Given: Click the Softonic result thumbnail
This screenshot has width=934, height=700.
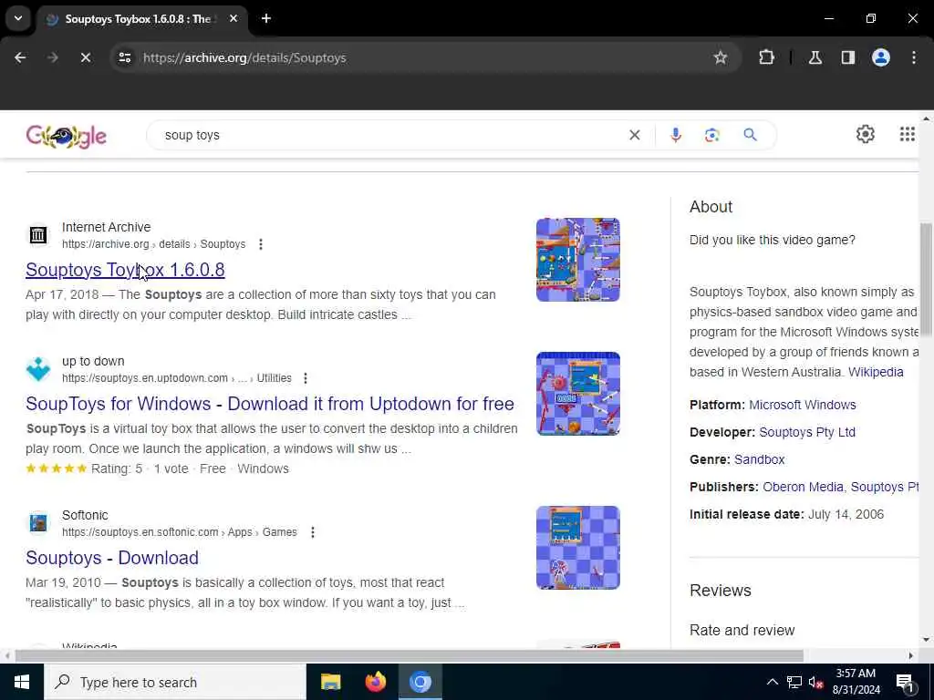Looking at the screenshot, I should (577, 548).
